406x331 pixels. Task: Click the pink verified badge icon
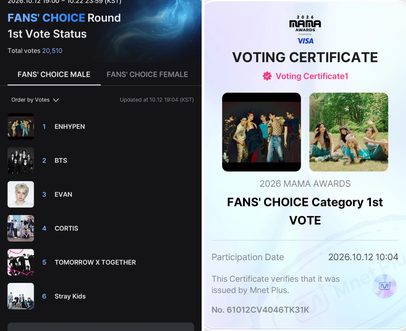(267, 76)
